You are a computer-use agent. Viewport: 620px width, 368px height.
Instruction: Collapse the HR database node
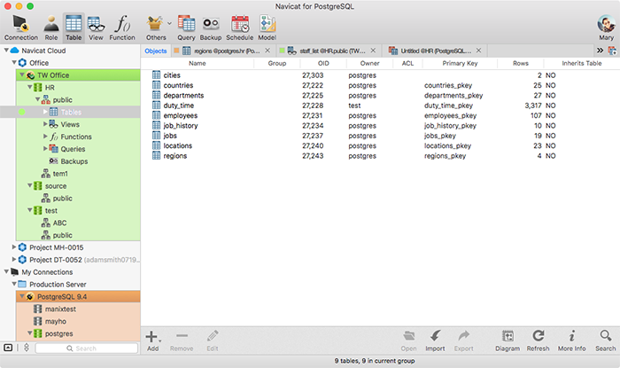point(29,87)
